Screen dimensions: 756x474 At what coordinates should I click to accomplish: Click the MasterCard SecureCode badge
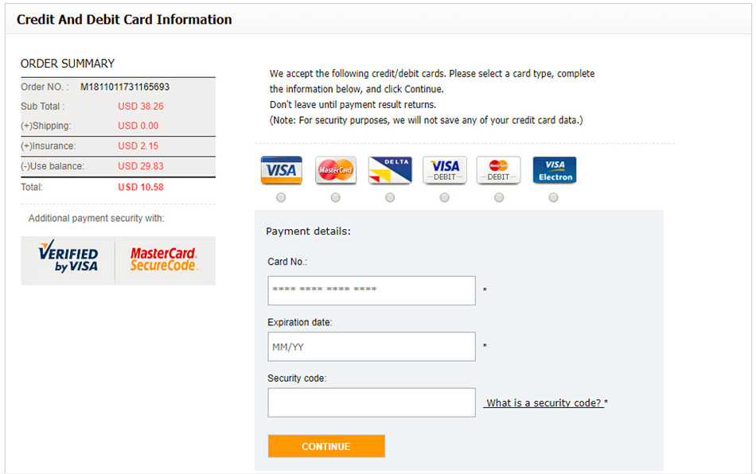(163, 259)
